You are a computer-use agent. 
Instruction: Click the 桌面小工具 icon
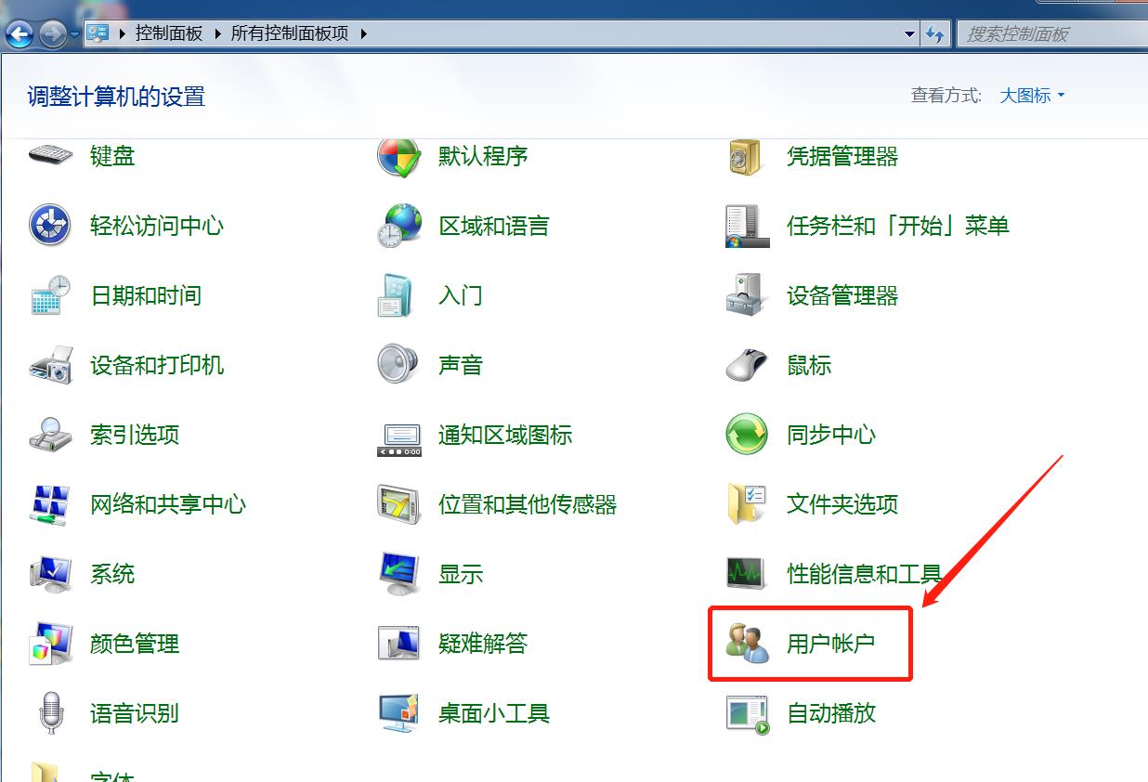tap(398, 713)
